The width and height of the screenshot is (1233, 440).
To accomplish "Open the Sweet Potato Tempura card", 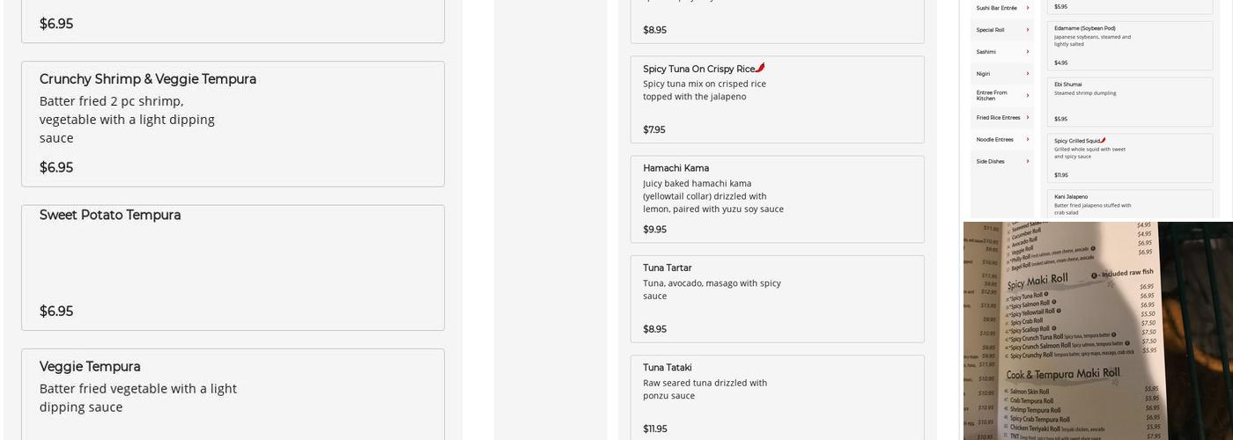I will pos(233,268).
